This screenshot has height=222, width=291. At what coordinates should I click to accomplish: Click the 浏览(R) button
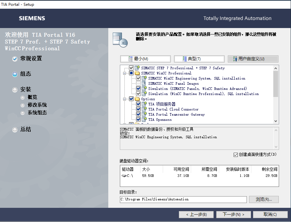click(264, 199)
